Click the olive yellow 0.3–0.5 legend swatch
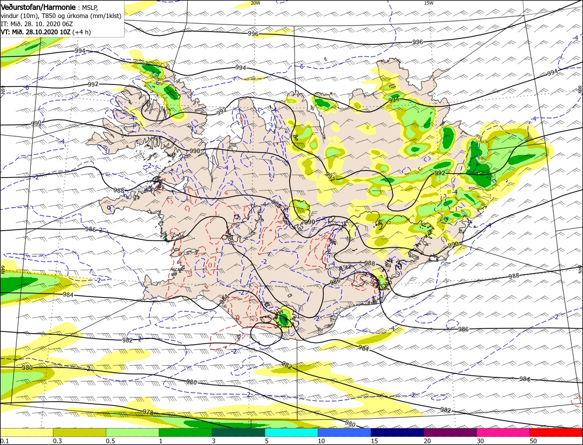The width and height of the screenshot is (583, 445). 79,432
